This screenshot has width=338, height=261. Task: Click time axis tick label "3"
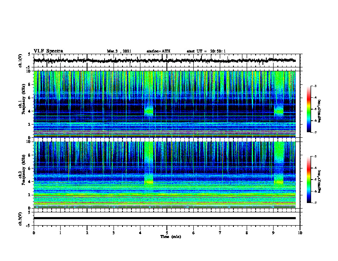coord(114,233)
